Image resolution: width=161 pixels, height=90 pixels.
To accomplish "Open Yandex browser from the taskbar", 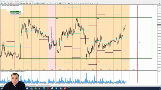I will pos(52,88).
